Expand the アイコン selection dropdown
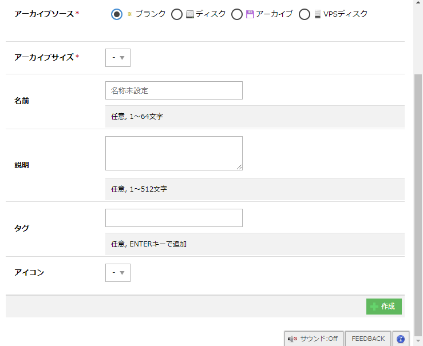Image resolution: width=423 pixels, height=346 pixels. click(x=118, y=273)
